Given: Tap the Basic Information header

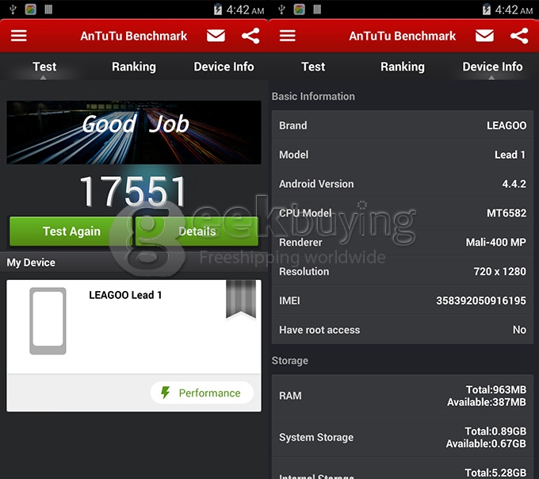Looking at the screenshot, I should tap(313, 96).
